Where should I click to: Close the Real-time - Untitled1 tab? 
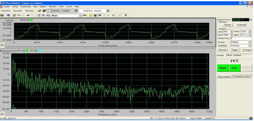[76, 11]
